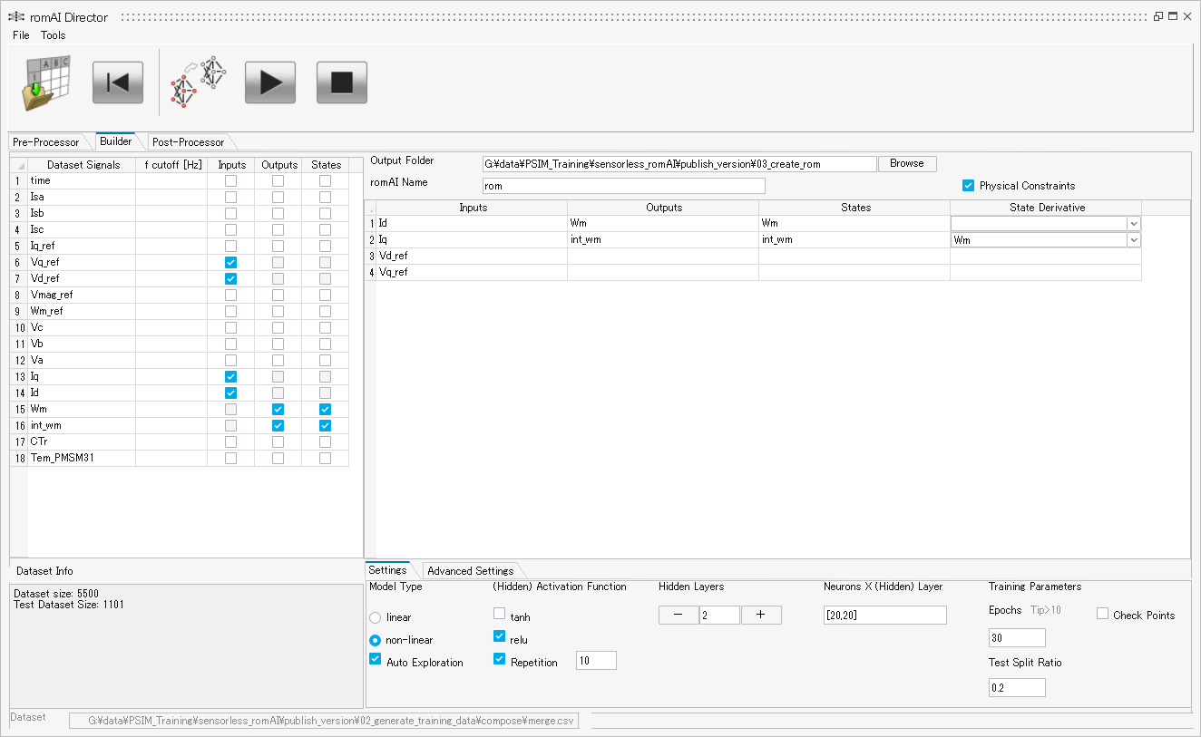Disable the relu activation function
Viewport: 1201px width, 737px height.
tap(500, 636)
